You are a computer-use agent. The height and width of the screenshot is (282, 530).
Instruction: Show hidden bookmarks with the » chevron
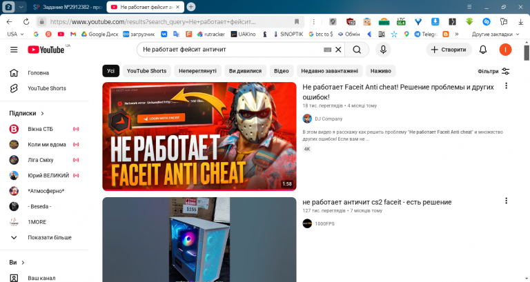pos(457,34)
